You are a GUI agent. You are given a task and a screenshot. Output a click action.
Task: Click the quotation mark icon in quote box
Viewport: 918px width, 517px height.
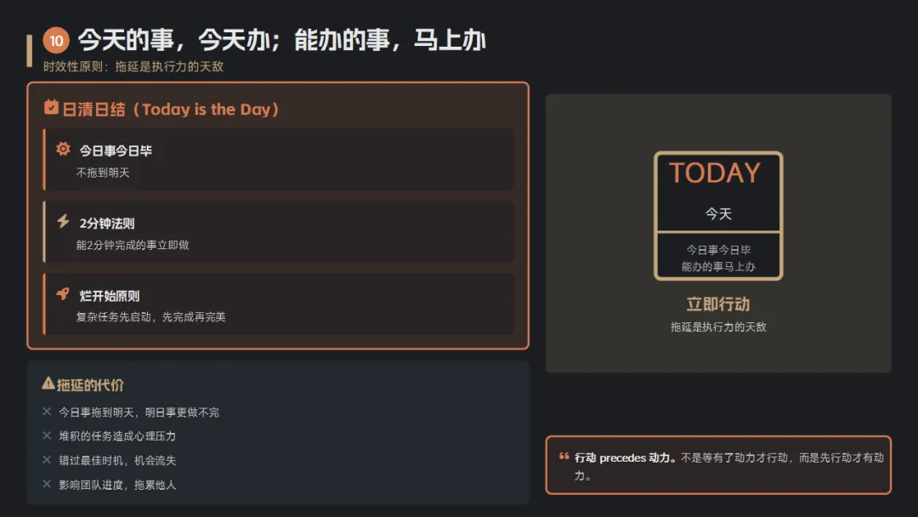(564, 457)
